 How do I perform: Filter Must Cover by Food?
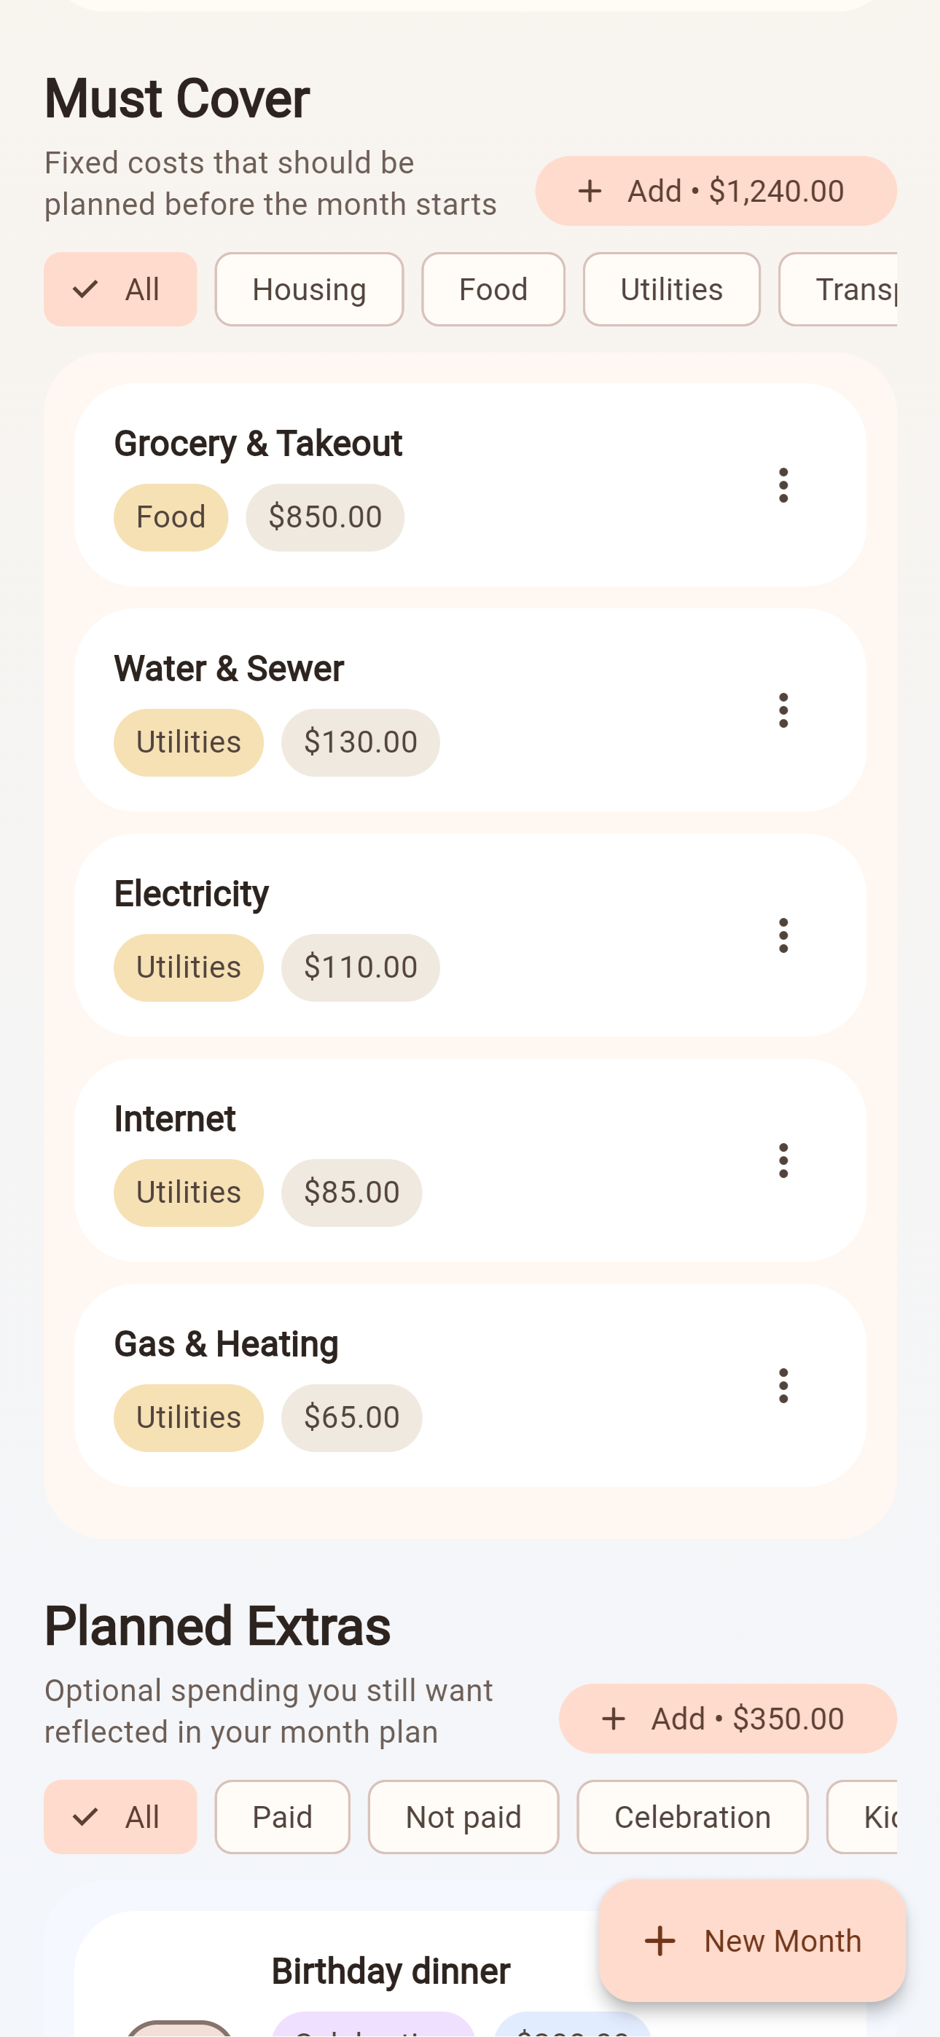click(493, 289)
